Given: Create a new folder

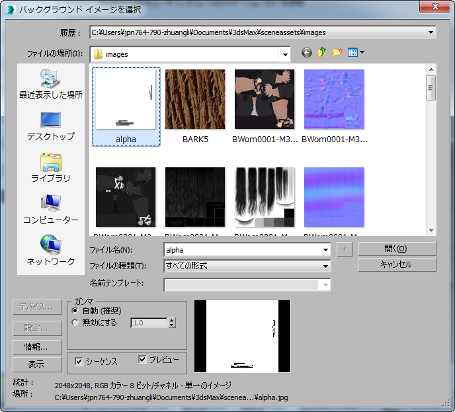Looking at the screenshot, I should 337,53.
